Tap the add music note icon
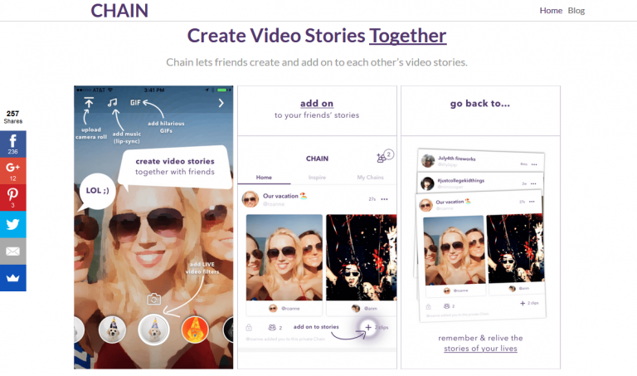This screenshot has height=376, width=637. (111, 103)
